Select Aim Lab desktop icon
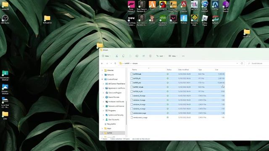The height and width of the screenshot is (151, 269). [215, 5]
